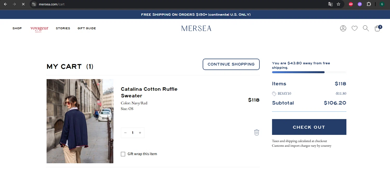This screenshot has width=390, height=176.
Task: Open the browser extensions puzzle icon
Action: tap(369, 4)
